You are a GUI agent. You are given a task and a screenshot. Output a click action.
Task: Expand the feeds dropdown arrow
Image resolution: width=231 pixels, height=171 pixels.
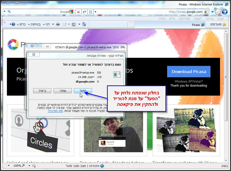coord(69,24)
